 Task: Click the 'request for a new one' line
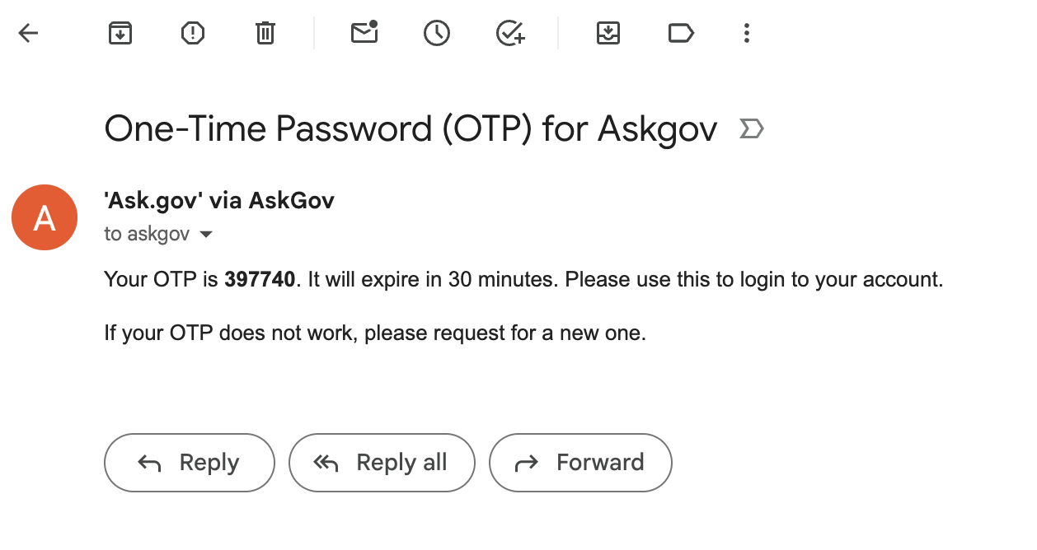point(375,333)
